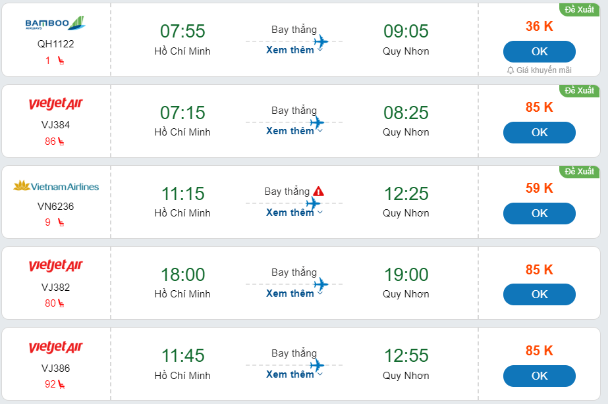Viewport: 610px width, 404px height.
Task: Expand Xem thêm for the 11:45 flight
Action: point(294,374)
